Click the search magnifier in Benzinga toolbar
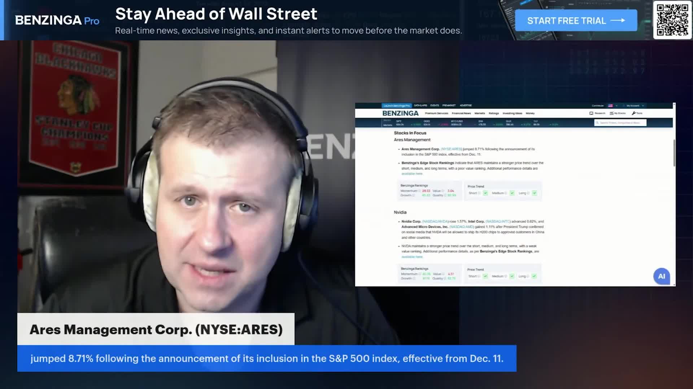693x389 pixels. click(x=597, y=123)
